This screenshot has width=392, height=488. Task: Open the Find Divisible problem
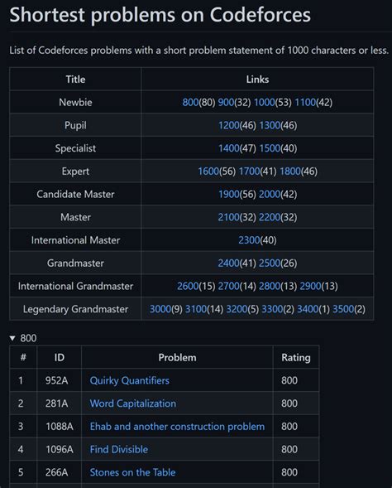tap(119, 449)
